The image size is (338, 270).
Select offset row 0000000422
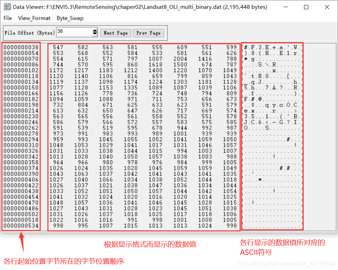tap(21, 185)
